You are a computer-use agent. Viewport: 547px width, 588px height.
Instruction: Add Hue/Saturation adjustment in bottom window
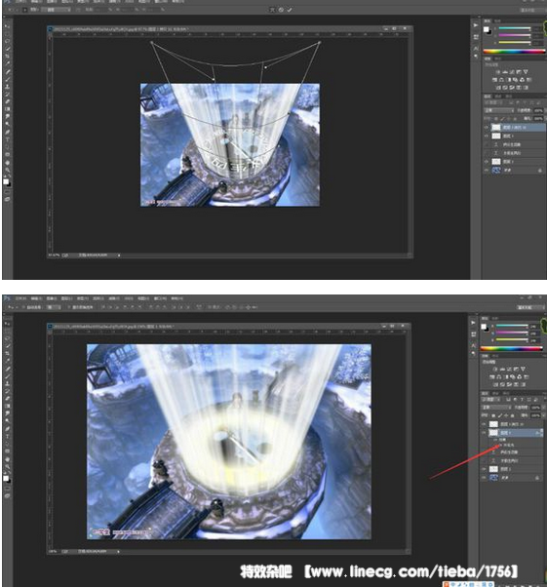[491, 376]
